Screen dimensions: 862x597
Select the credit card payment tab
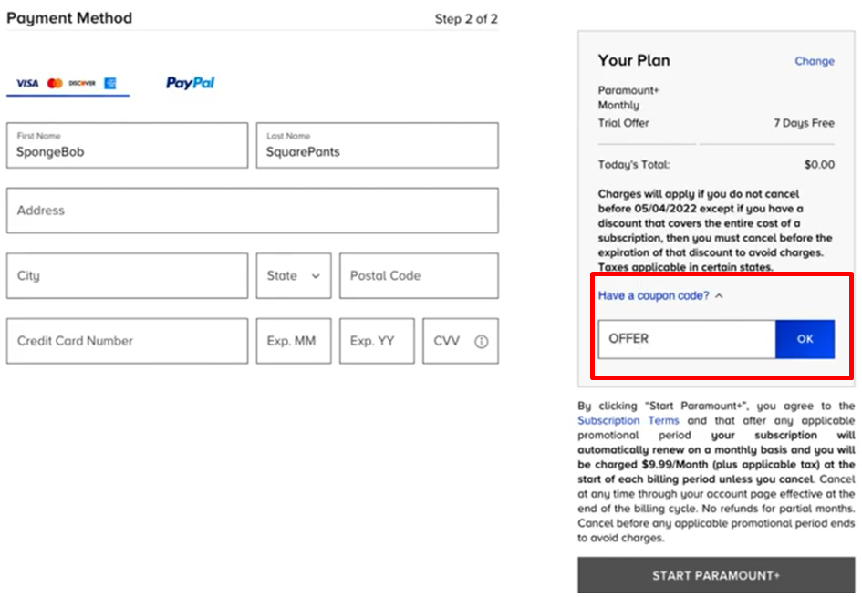point(68,83)
